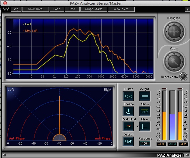The height and width of the screenshot is (158, 190).
Task: Click the bottom-left corner screw
Action: pyautogui.click(x=4, y=155)
